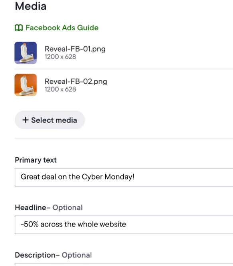The height and width of the screenshot is (266, 233).
Task: Select the orange sneaker thumbnail for Reveal-FB-02
Action: coord(26,85)
